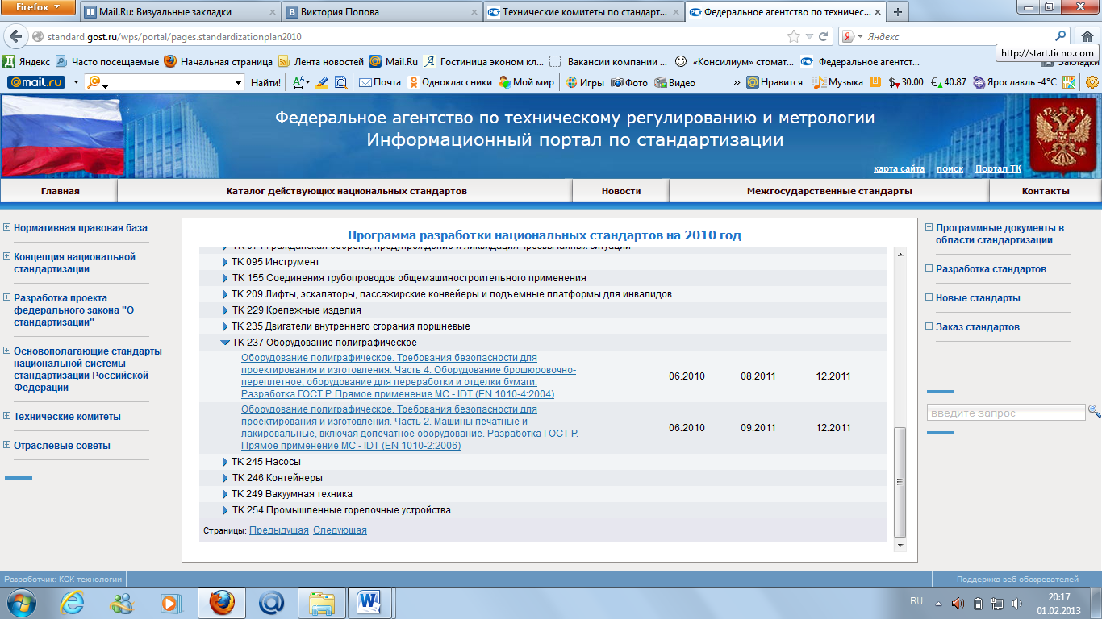Open Музыка from the toolbar

pyautogui.click(x=837, y=82)
